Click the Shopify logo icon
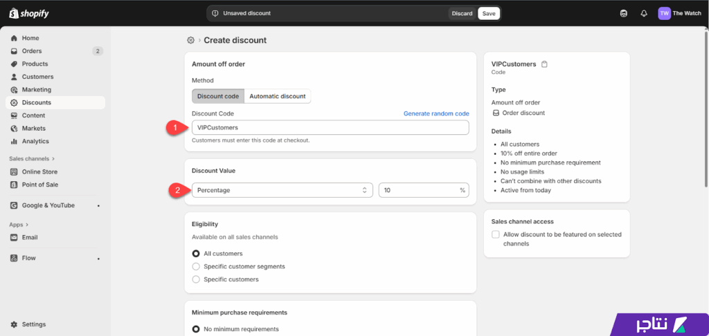Image resolution: width=709 pixels, height=336 pixels. pyautogui.click(x=13, y=13)
